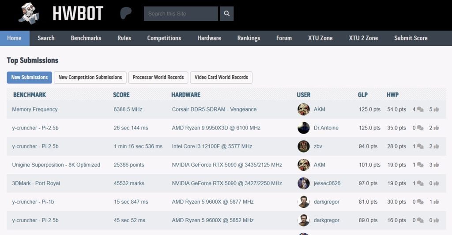Click darkgregor's avatar in Pi-1b row
The image size is (452, 235).
tap(304, 202)
